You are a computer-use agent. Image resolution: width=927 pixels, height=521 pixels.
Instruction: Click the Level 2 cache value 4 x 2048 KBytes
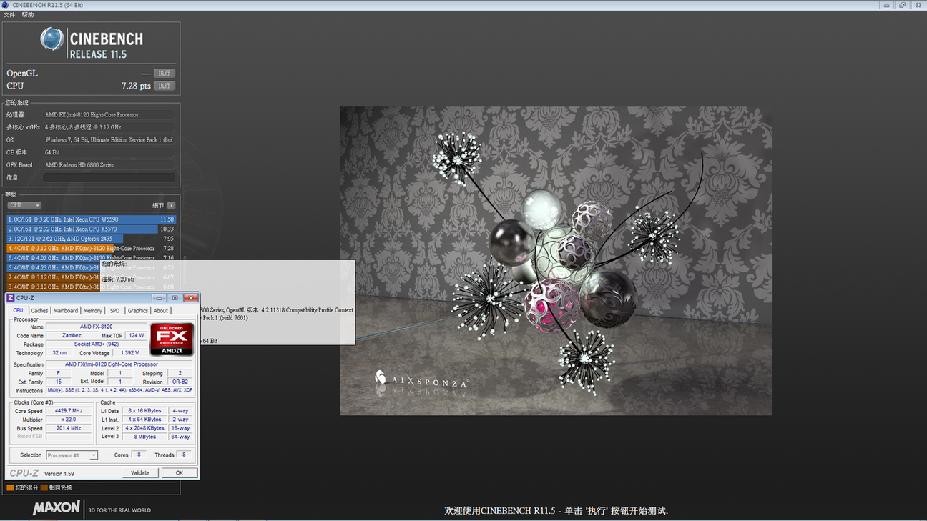(x=144, y=428)
